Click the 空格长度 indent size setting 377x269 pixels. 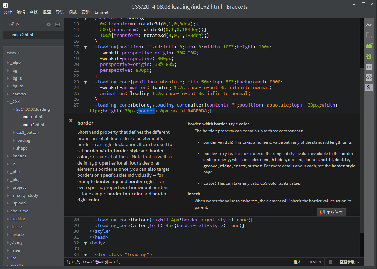[x=349, y=262]
